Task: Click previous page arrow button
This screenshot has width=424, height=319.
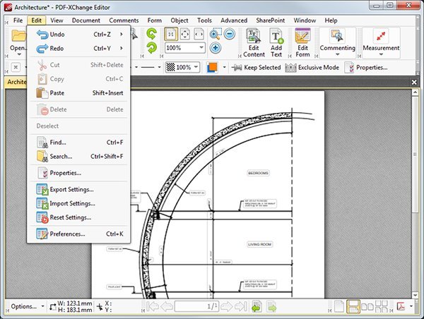Action: [x=167, y=306]
